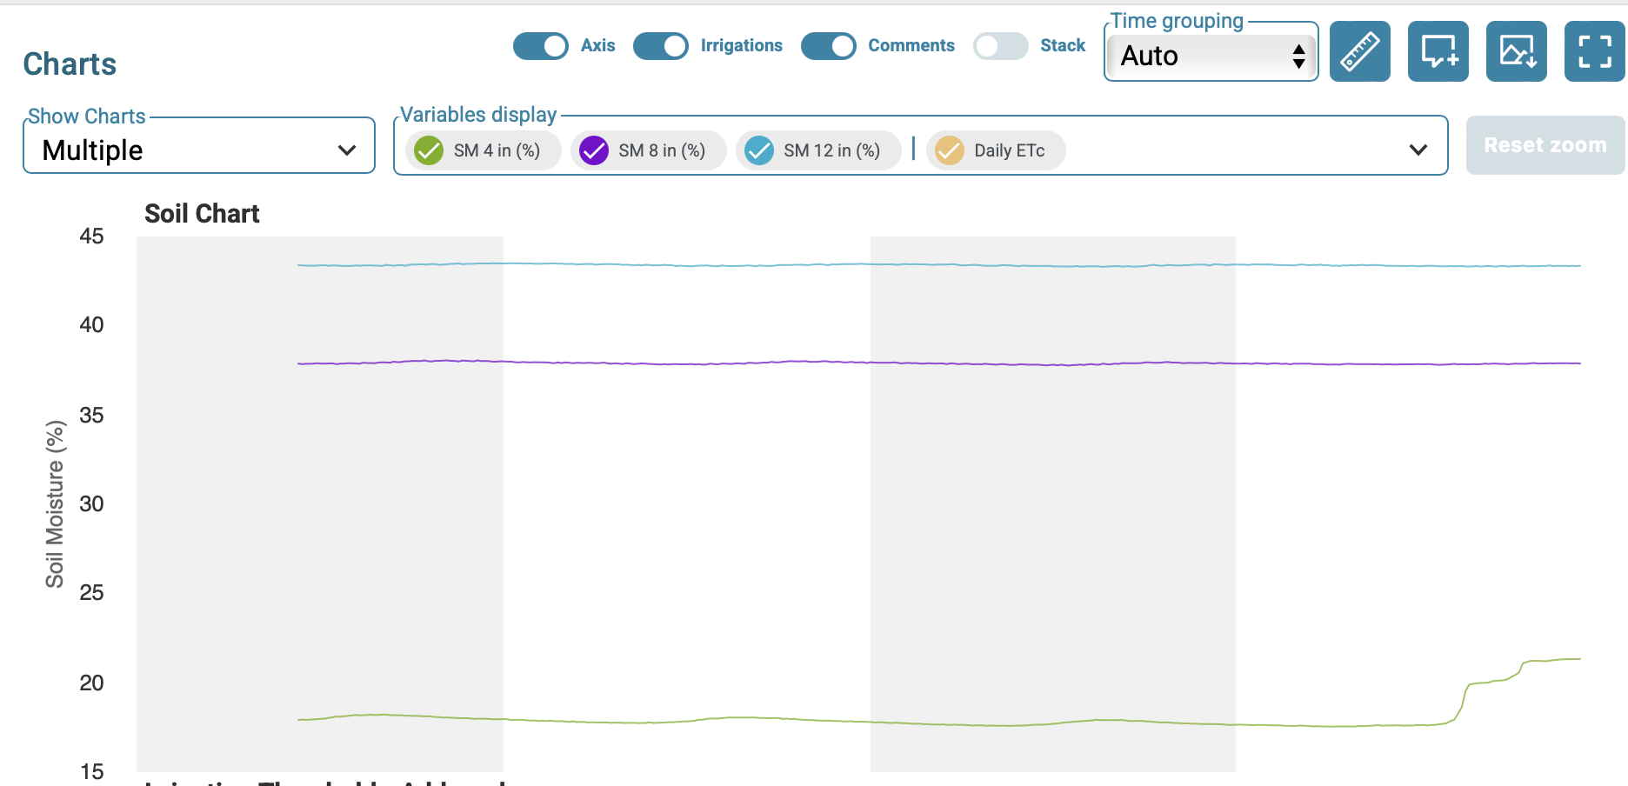
Task: Click the Daily ETc variable chip label
Action: point(1009,150)
